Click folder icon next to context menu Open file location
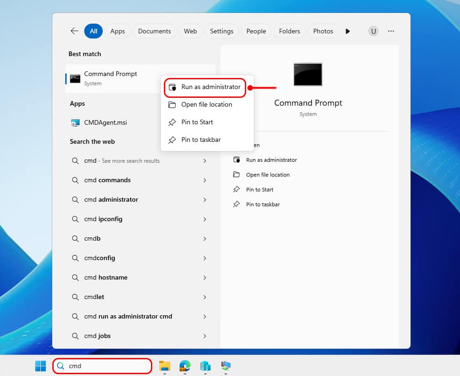Image resolution: width=460 pixels, height=376 pixels. pyautogui.click(x=172, y=105)
